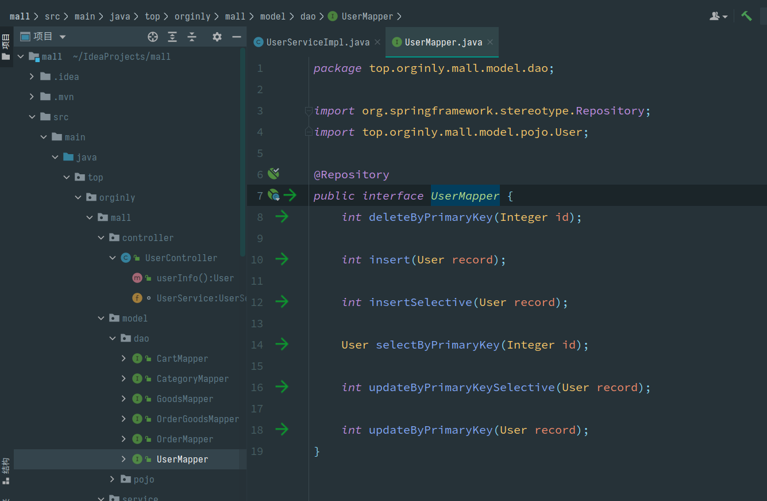Expand the .mvn folder

32,97
